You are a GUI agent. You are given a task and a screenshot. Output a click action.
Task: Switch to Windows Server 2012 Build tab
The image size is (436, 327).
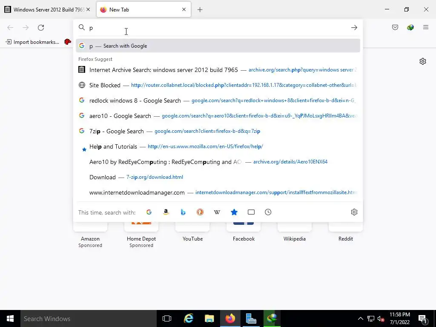[x=47, y=9]
